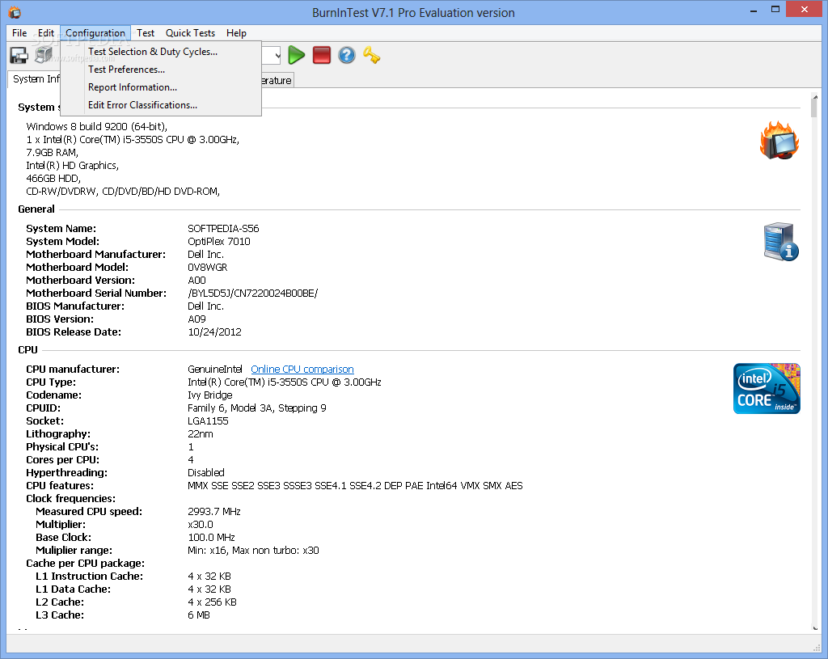This screenshot has width=828, height=659.
Task: Click the measured CPU speed 2993.7 MHz
Action: (213, 512)
